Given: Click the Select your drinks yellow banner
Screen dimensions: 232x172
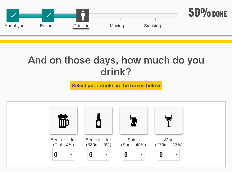Looking at the screenshot, I should click(116, 86).
